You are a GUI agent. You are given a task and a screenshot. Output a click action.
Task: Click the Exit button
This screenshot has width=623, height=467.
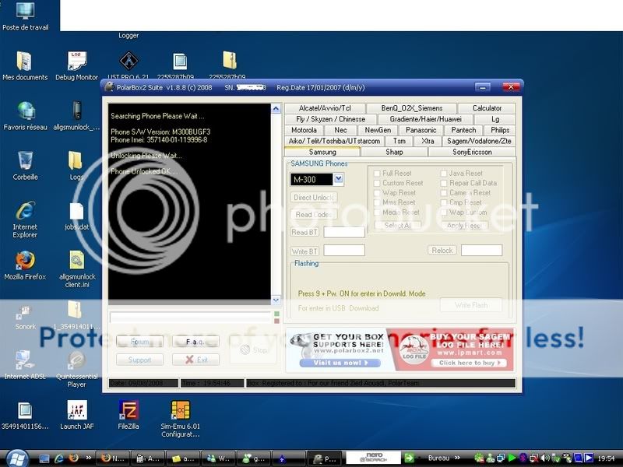(195, 360)
